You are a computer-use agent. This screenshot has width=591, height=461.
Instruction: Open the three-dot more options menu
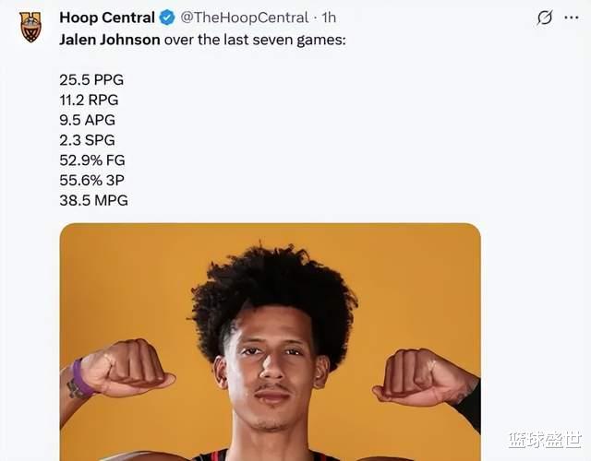click(573, 18)
